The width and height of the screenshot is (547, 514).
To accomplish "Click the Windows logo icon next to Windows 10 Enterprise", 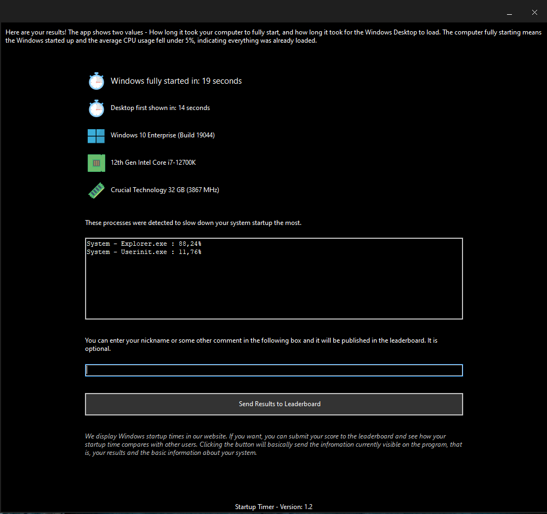I will (96, 136).
